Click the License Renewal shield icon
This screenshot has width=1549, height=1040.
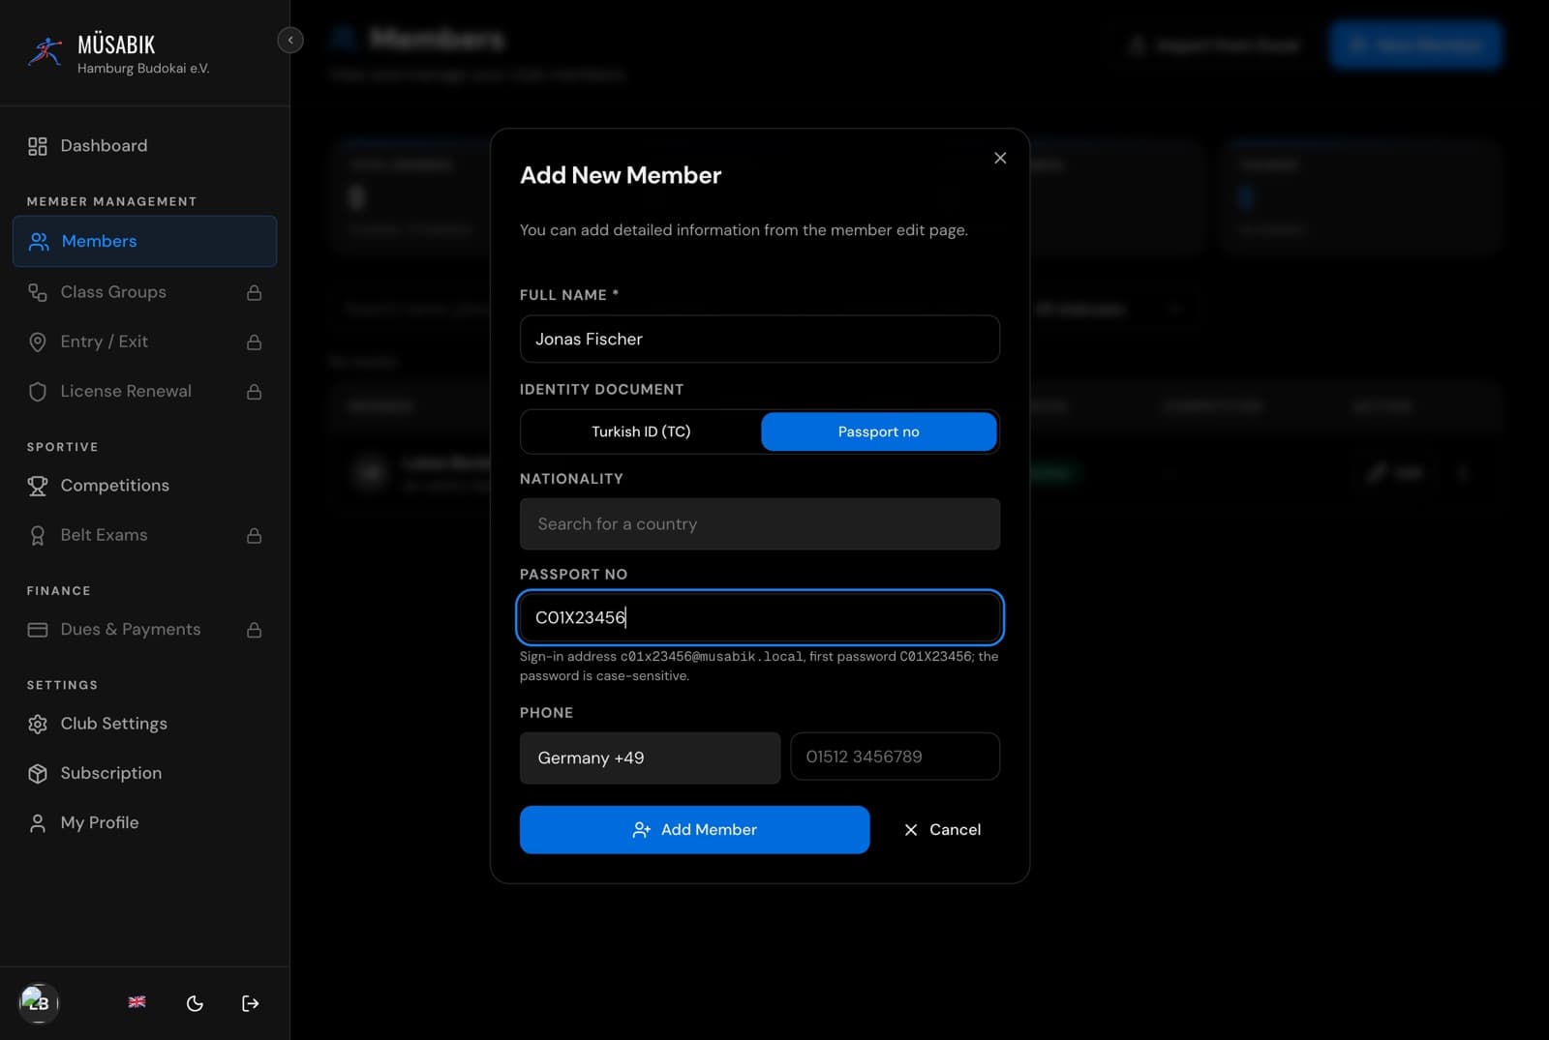(38, 392)
